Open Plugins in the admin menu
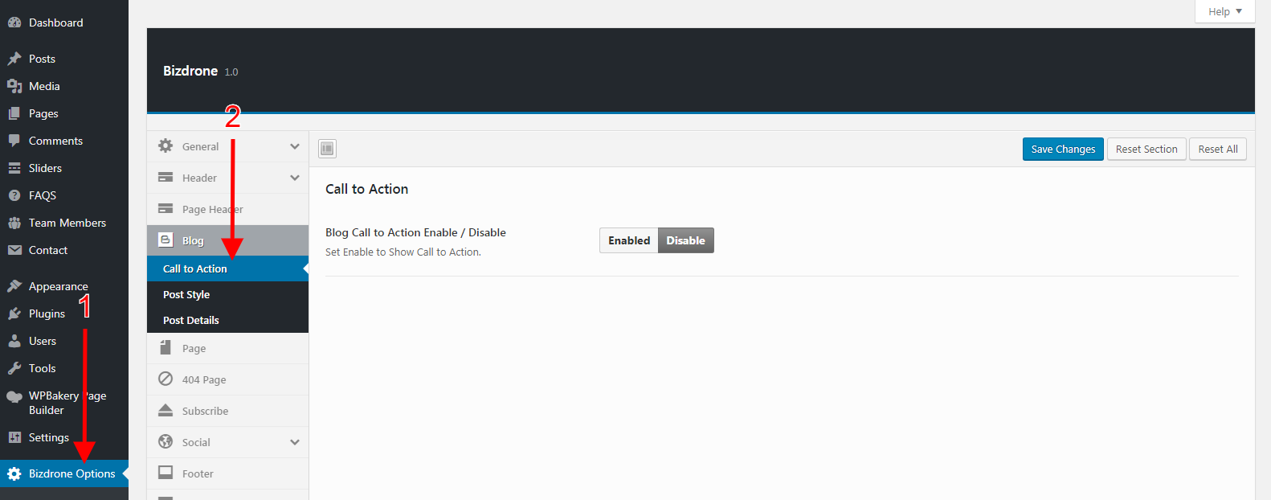Image resolution: width=1271 pixels, height=500 pixels. tap(64, 314)
